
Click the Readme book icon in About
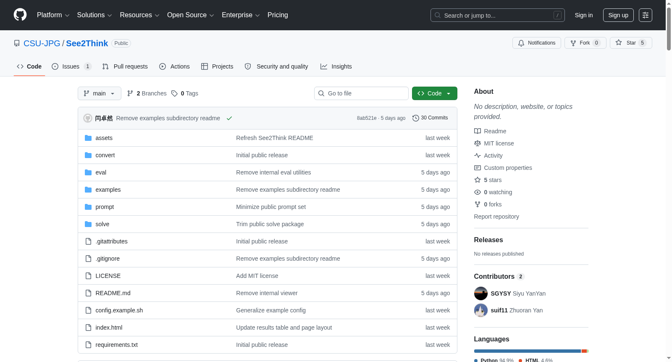point(478,131)
